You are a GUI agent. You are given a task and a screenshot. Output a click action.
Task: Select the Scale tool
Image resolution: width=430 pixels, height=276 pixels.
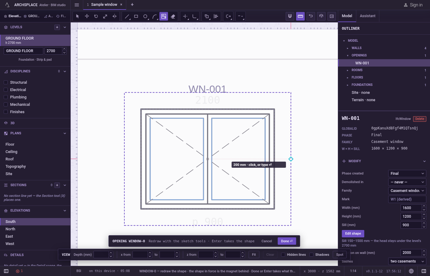[x=105, y=16]
